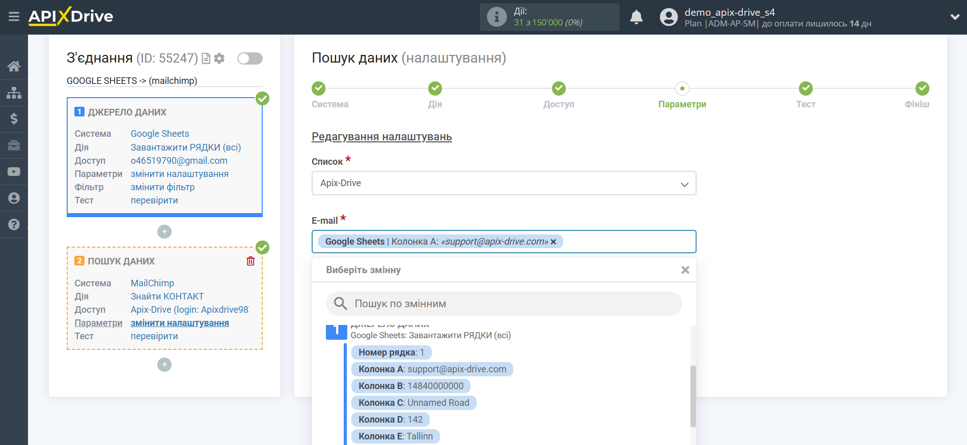Click the variable search magnifier icon

pyautogui.click(x=340, y=304)
